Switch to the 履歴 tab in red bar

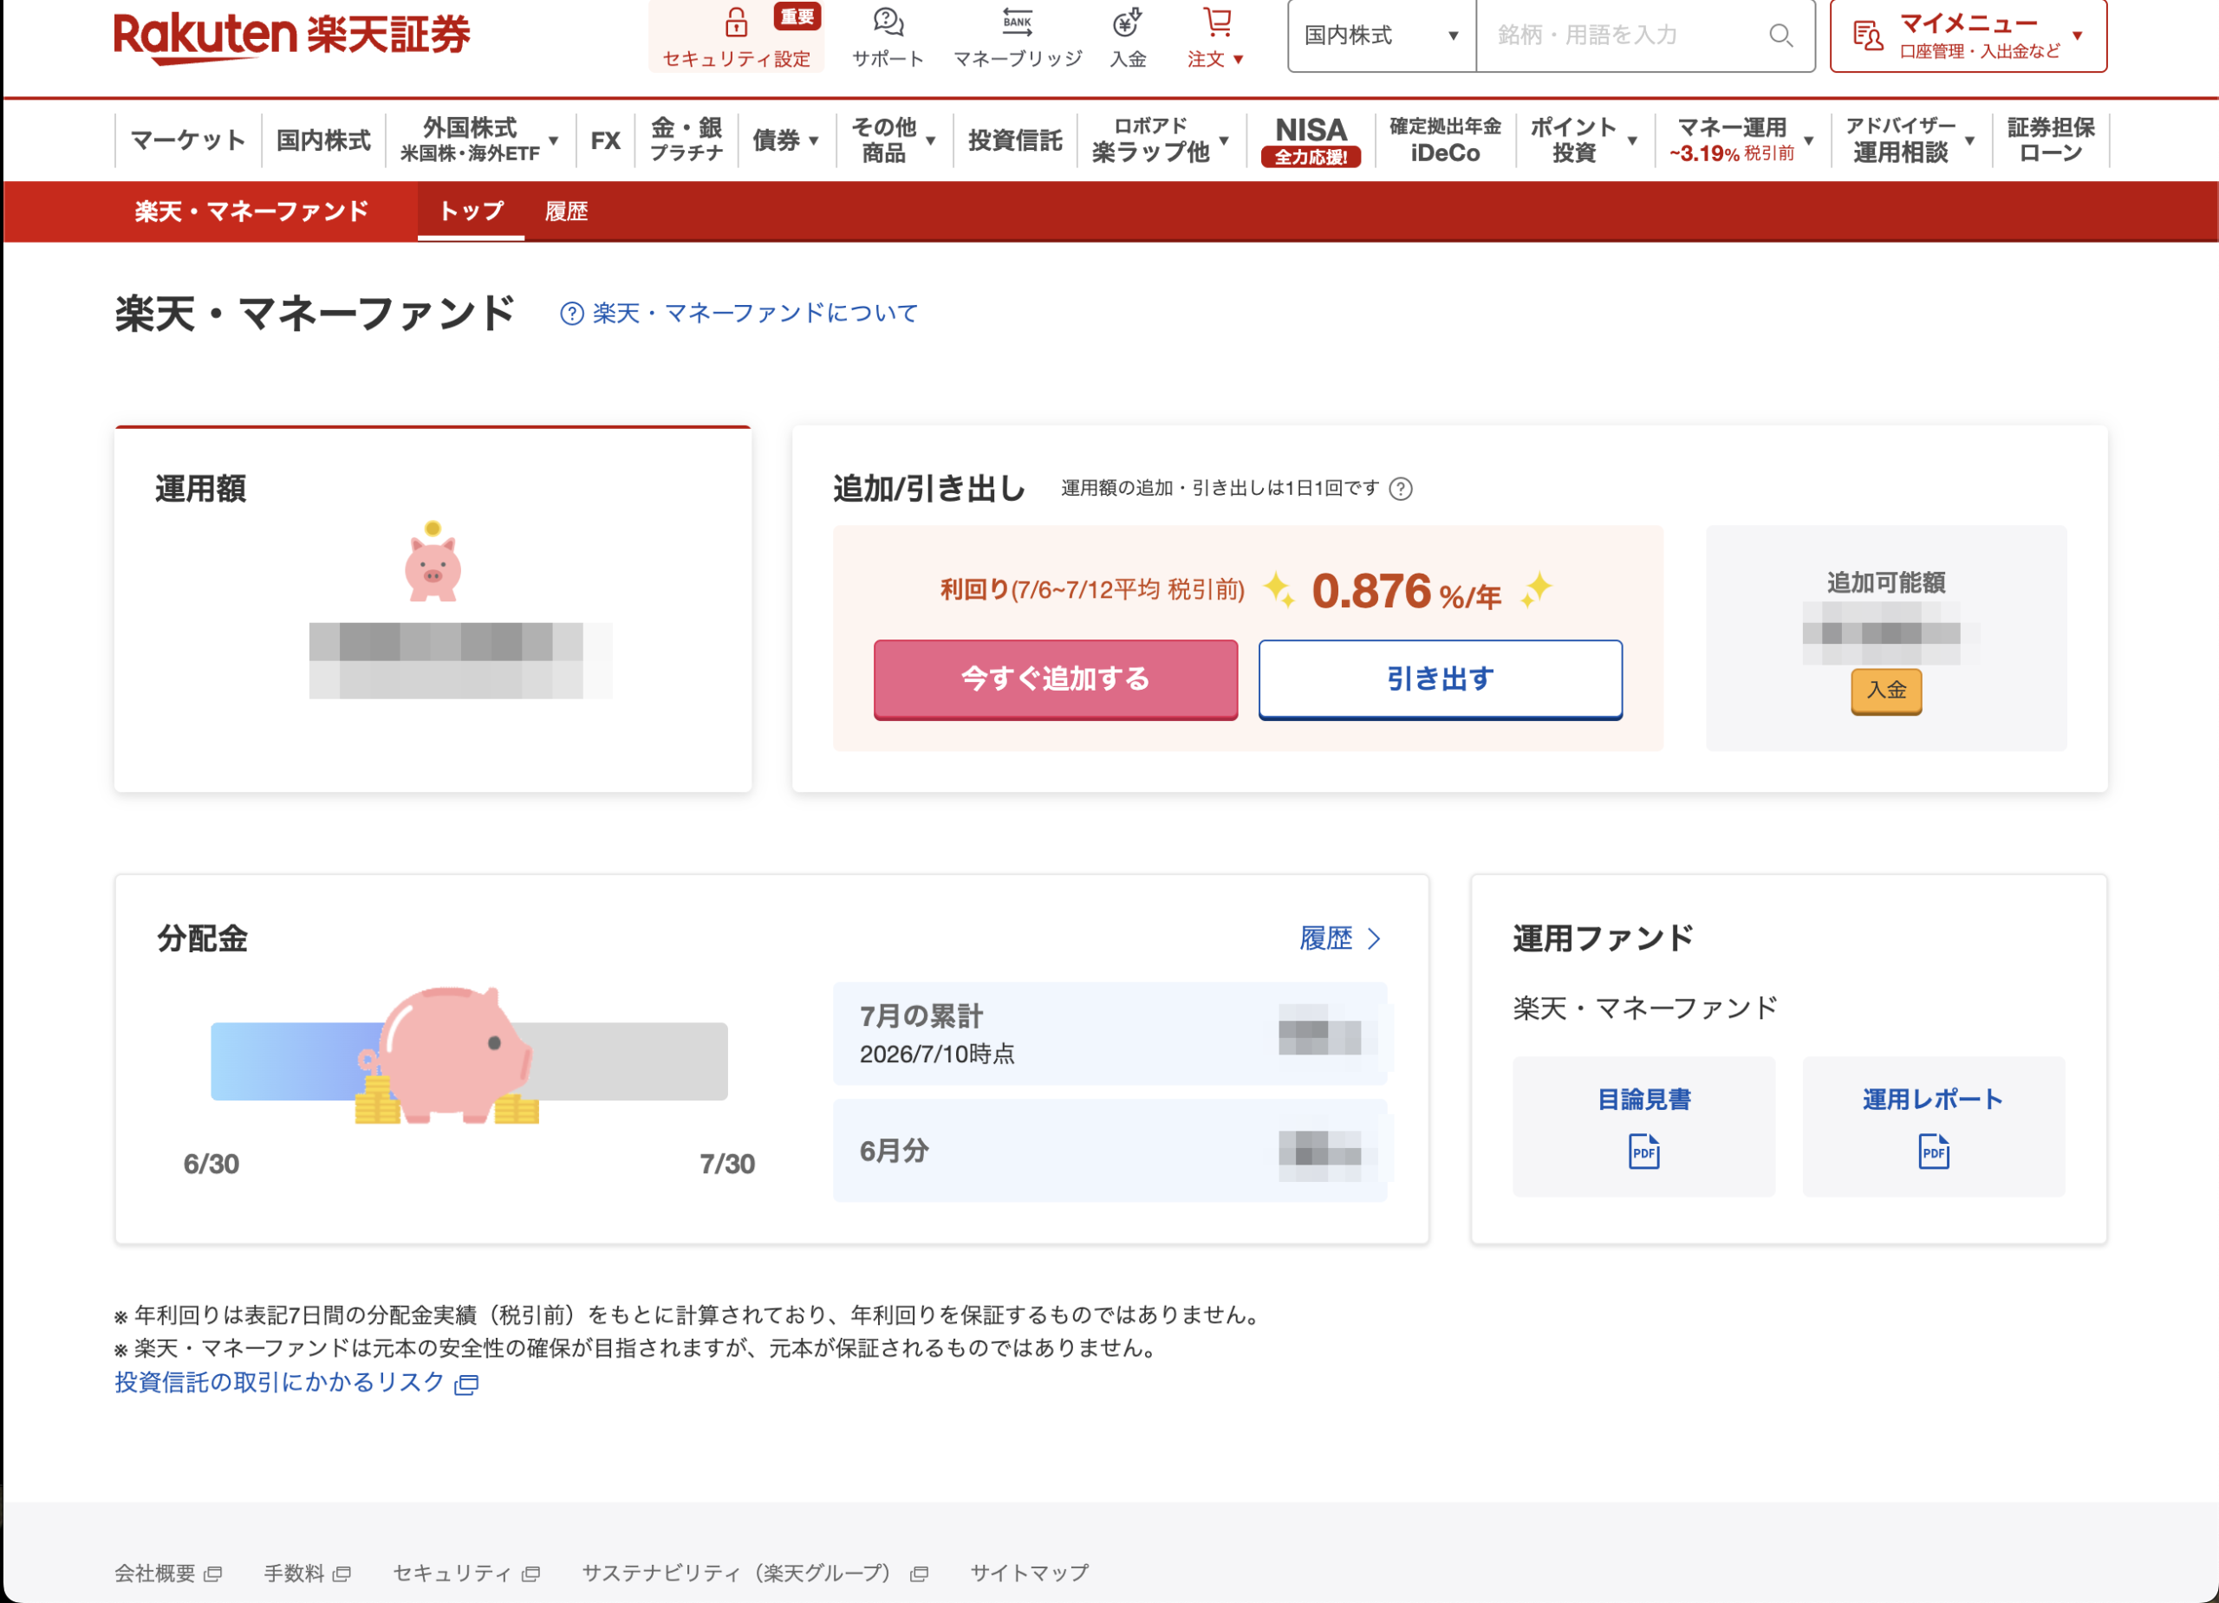(567, 211)
